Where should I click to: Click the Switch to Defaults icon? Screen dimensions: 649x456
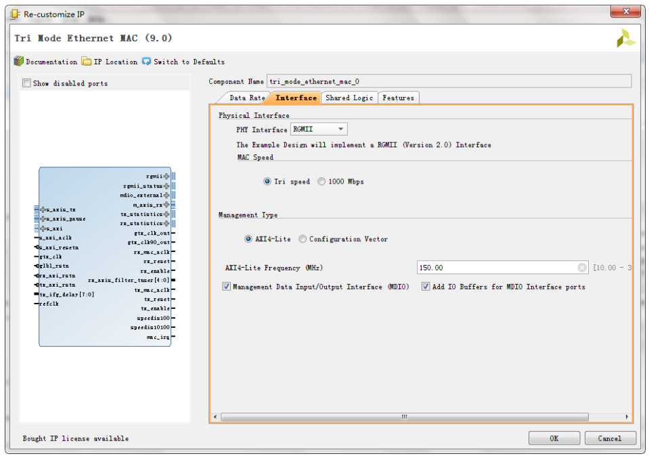(x=147, y=62)
